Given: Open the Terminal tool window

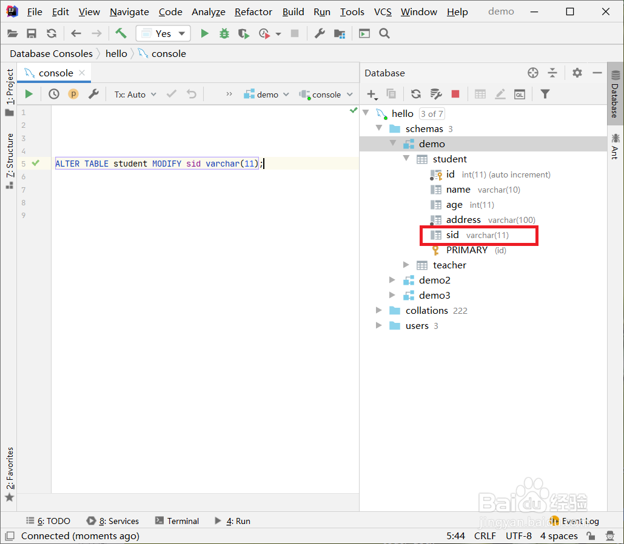Looking at the screenshot, I should click(177, 520).
